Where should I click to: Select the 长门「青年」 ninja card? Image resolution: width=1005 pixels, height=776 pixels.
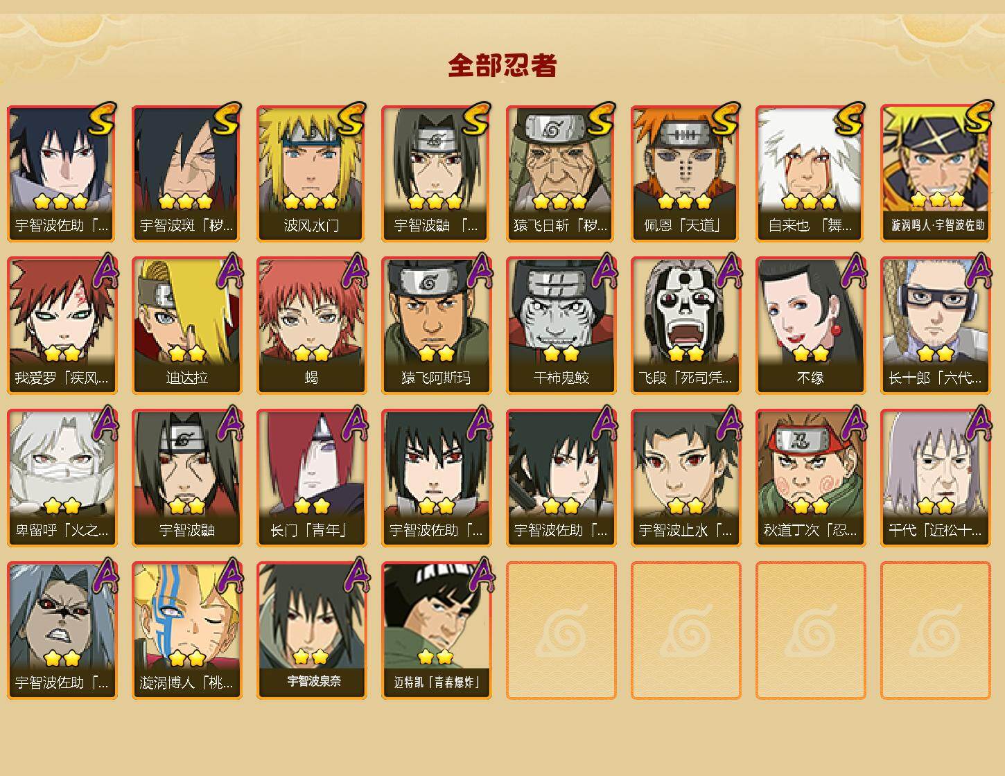coord(311,478)
